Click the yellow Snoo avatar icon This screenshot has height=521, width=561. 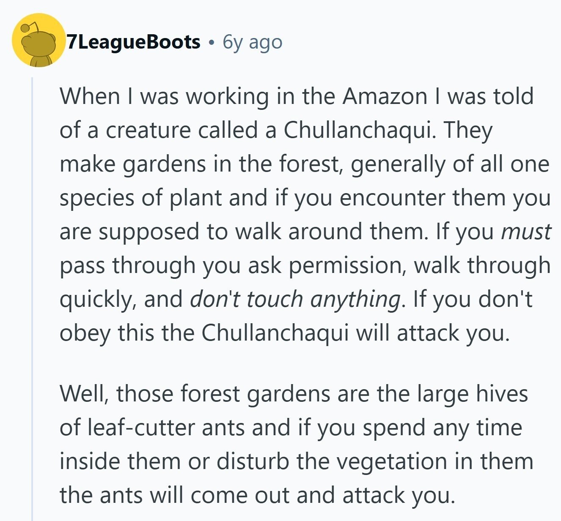click(38, 41)
